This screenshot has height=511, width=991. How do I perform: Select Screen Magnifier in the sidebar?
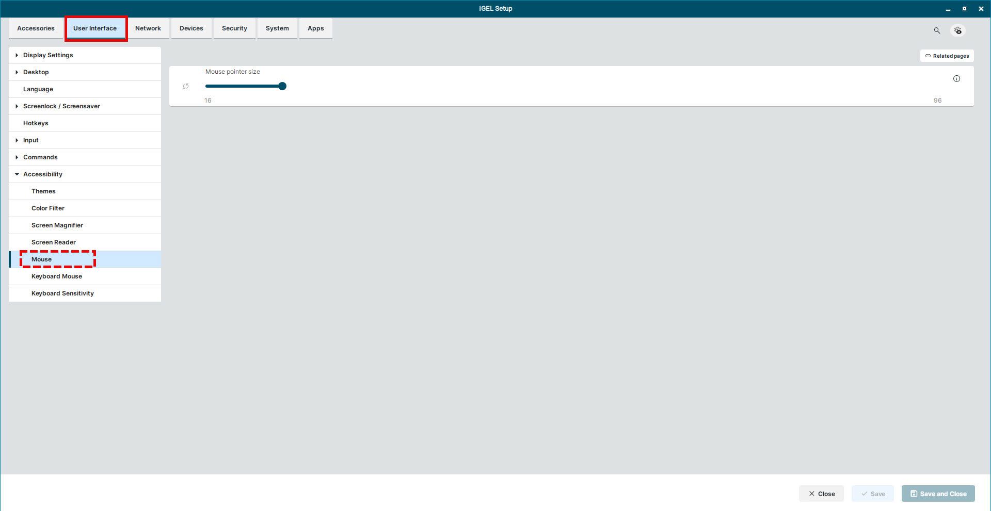[x=57, y=225]
